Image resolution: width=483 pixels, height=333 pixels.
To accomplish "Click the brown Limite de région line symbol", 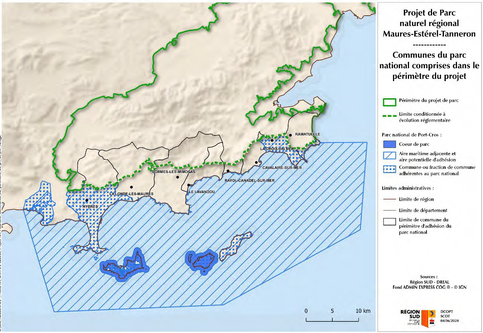I will click(x=389, y=199).
